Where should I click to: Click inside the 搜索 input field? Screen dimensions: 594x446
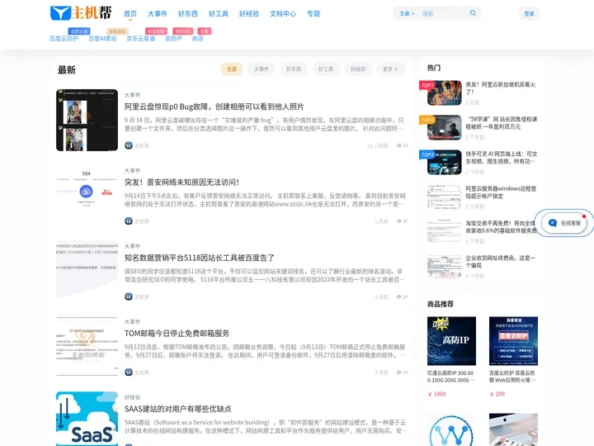[x=443, y=14]
